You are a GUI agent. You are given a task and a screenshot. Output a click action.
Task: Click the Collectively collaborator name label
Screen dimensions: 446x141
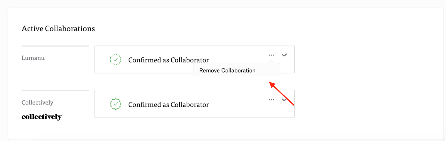pyautogui.click(x=37, y=102)
